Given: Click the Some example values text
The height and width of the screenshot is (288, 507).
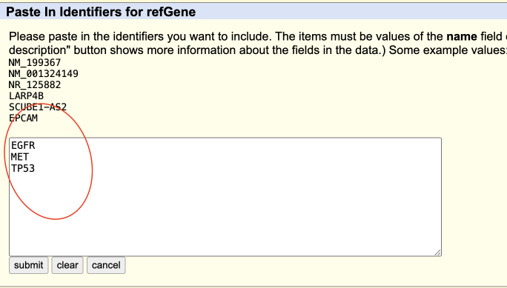Looking at the screenshot, I should 448,50.
